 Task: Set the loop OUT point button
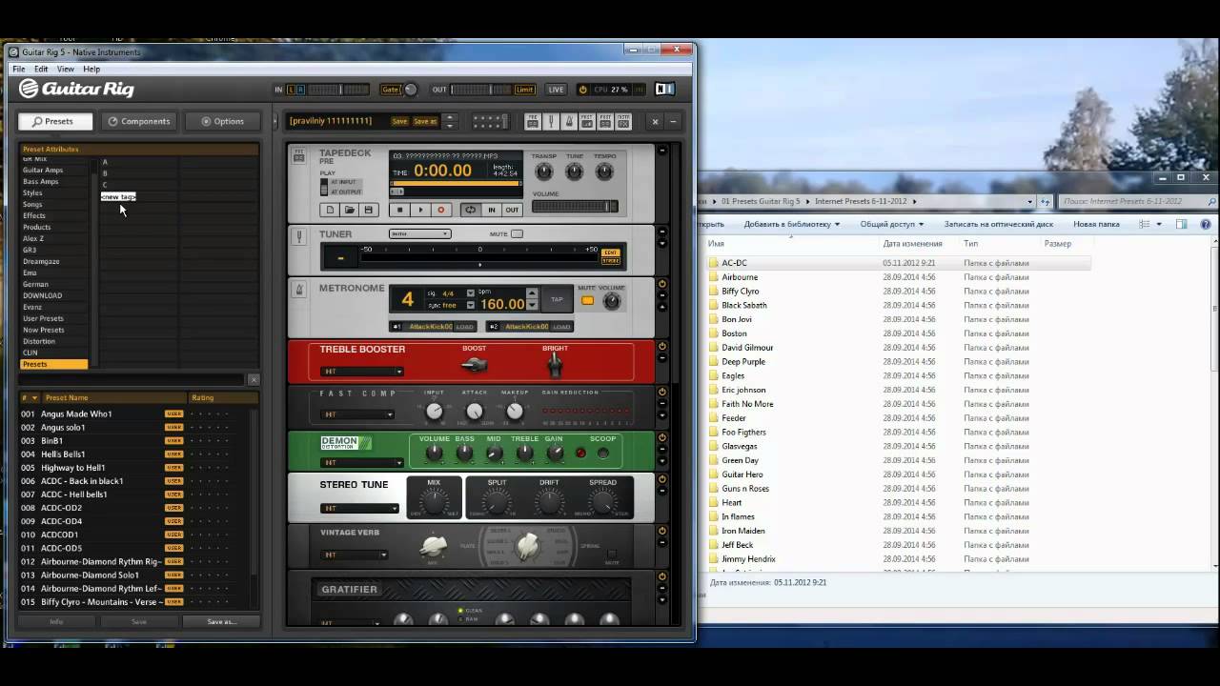tap(512, 210)
